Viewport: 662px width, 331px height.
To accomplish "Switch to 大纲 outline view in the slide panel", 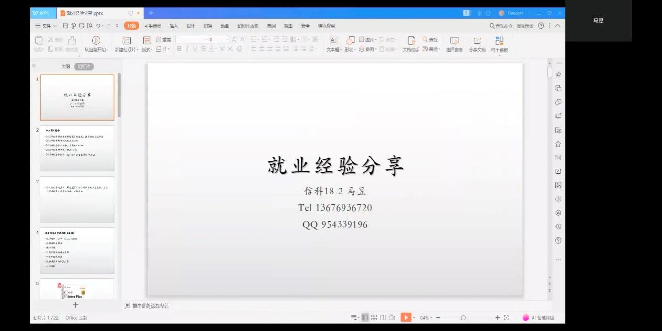I will (x=65, y=66).
